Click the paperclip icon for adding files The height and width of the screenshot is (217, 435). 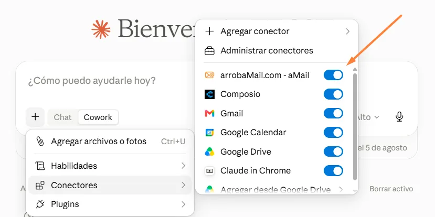(x=40, y=142)
